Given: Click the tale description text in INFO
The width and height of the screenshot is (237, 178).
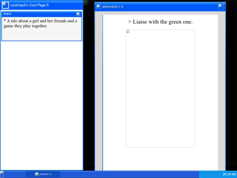Looking at the screenshot, I should click(40, 23).
